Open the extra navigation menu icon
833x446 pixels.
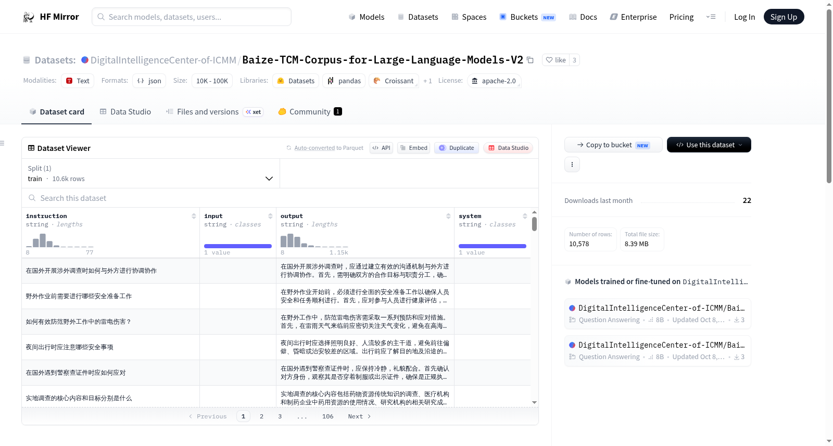click(x=711, y=17)
